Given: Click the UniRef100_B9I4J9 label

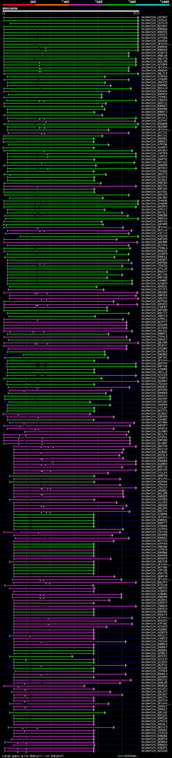Looking at the screenshot, I should click(x=154, y=88).
